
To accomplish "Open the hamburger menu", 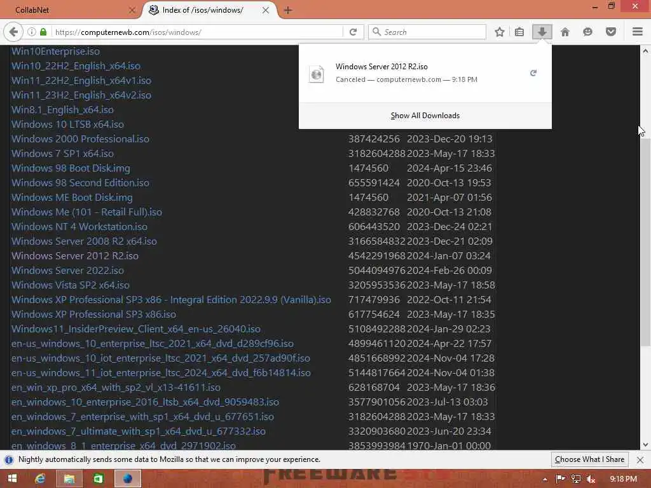I will [x=638, y=32].
